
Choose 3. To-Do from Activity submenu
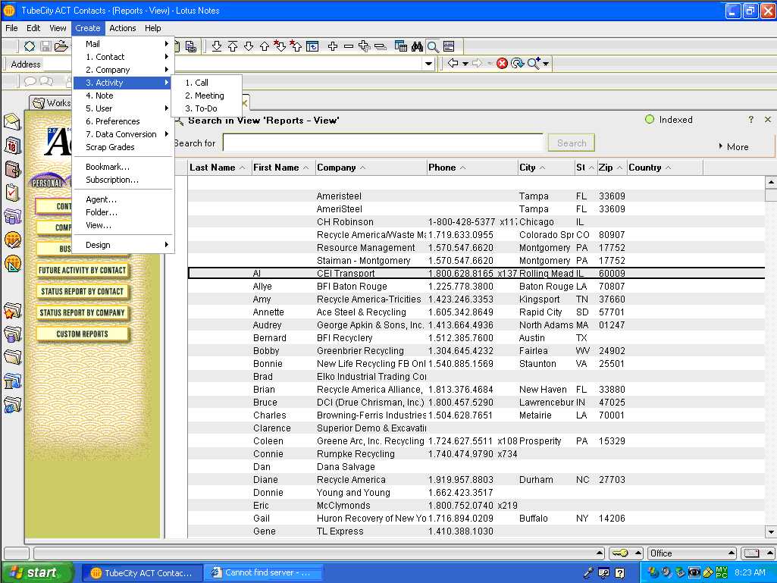(x=207, y=108)
